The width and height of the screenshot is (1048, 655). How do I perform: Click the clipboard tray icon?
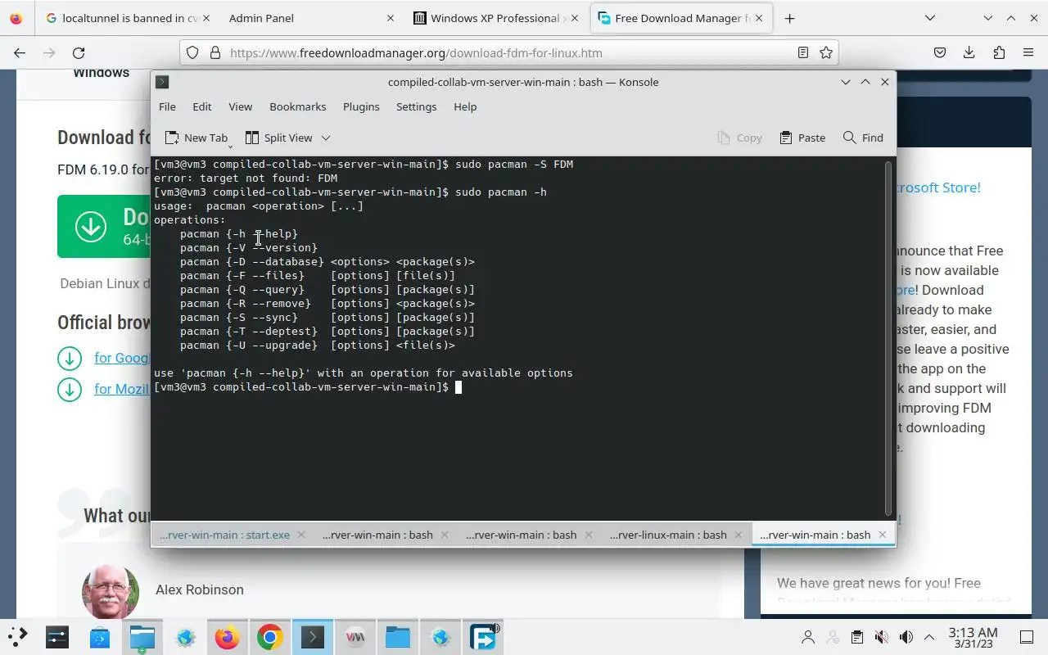coord(857,637)
